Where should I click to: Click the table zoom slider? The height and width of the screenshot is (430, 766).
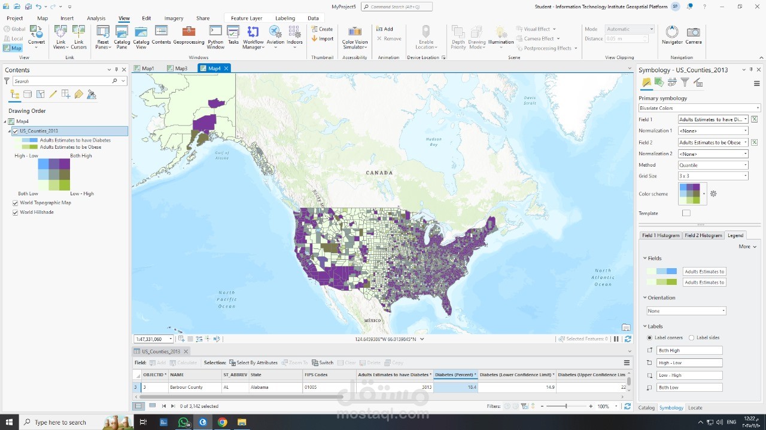(566, 406)
